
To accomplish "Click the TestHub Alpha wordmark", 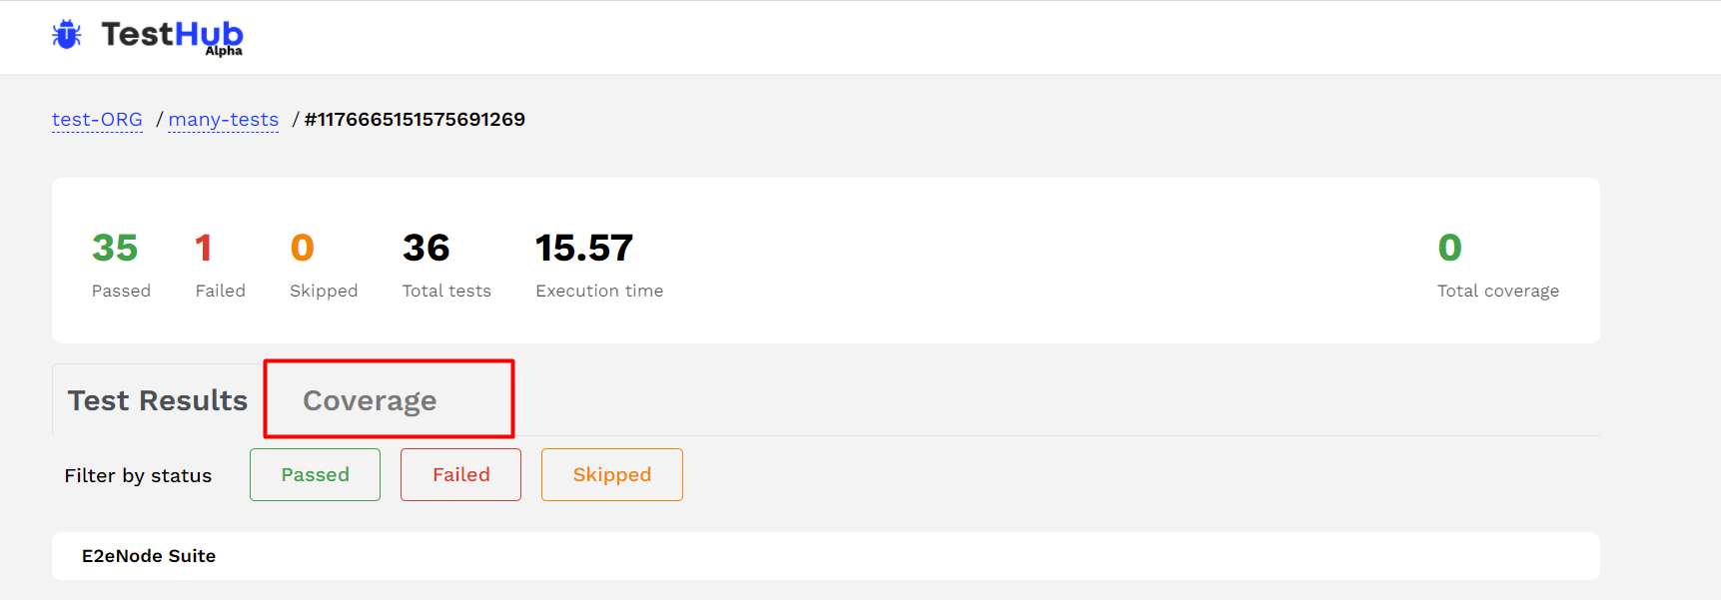I will point(172,36).
